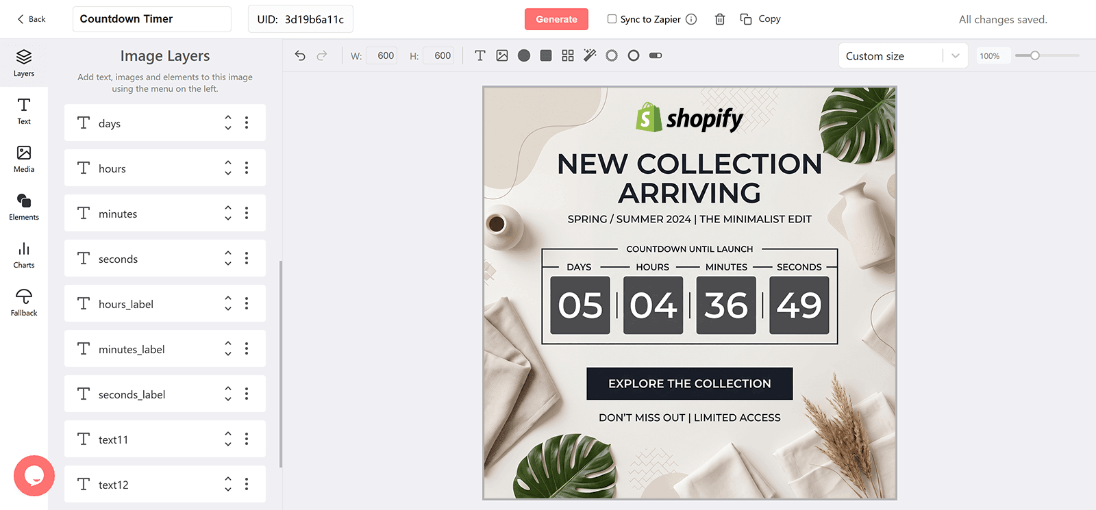The height and width of the screenshot is (510, 1096).
Task: Delete template with trash icon
Action: (x=720, y=19)
